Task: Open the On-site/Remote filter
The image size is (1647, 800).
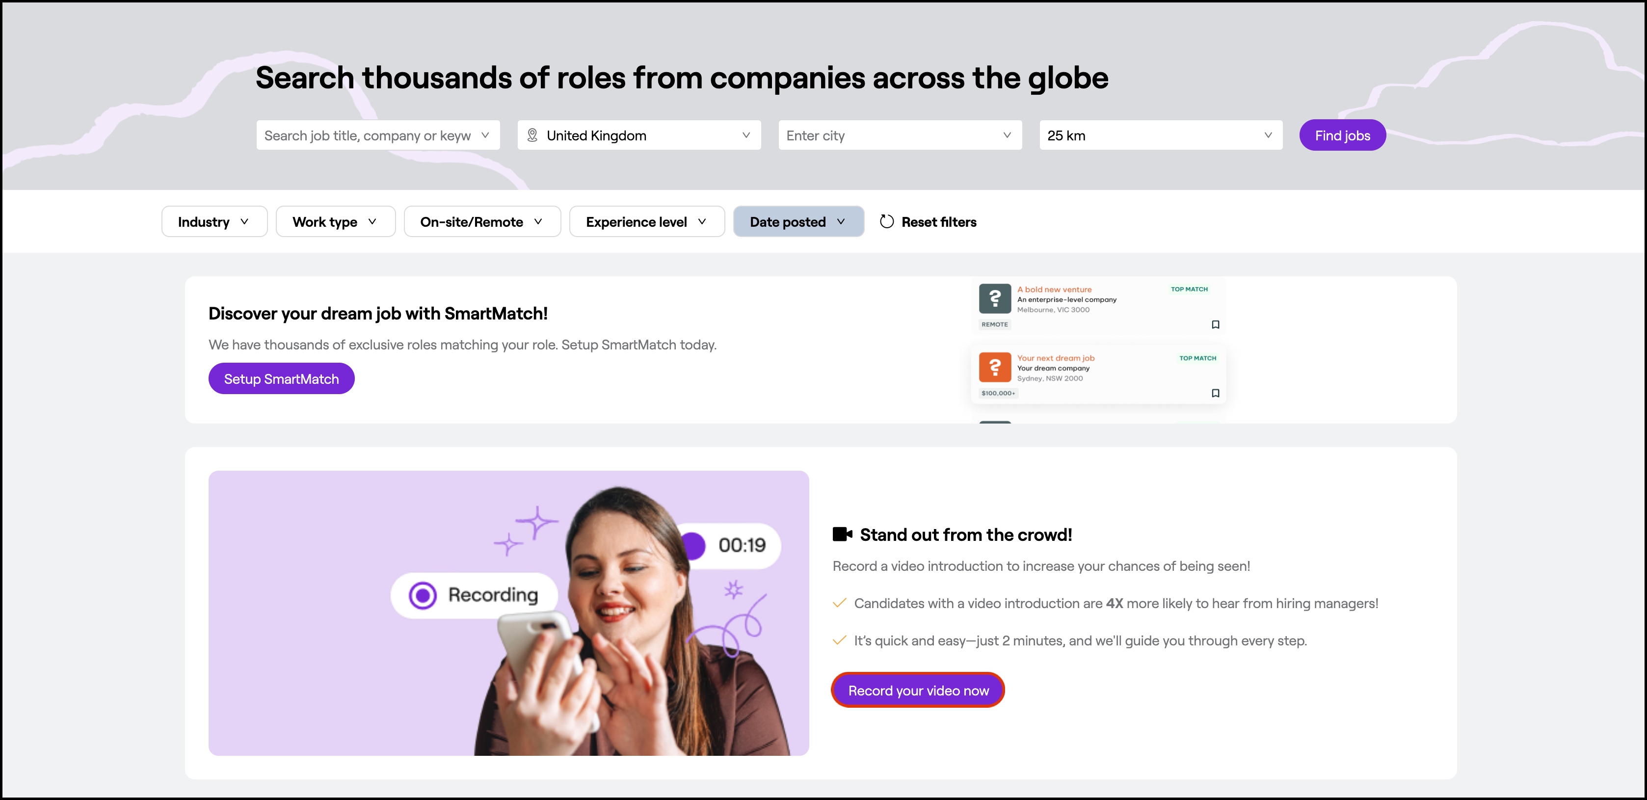Action: click(481, 221)
